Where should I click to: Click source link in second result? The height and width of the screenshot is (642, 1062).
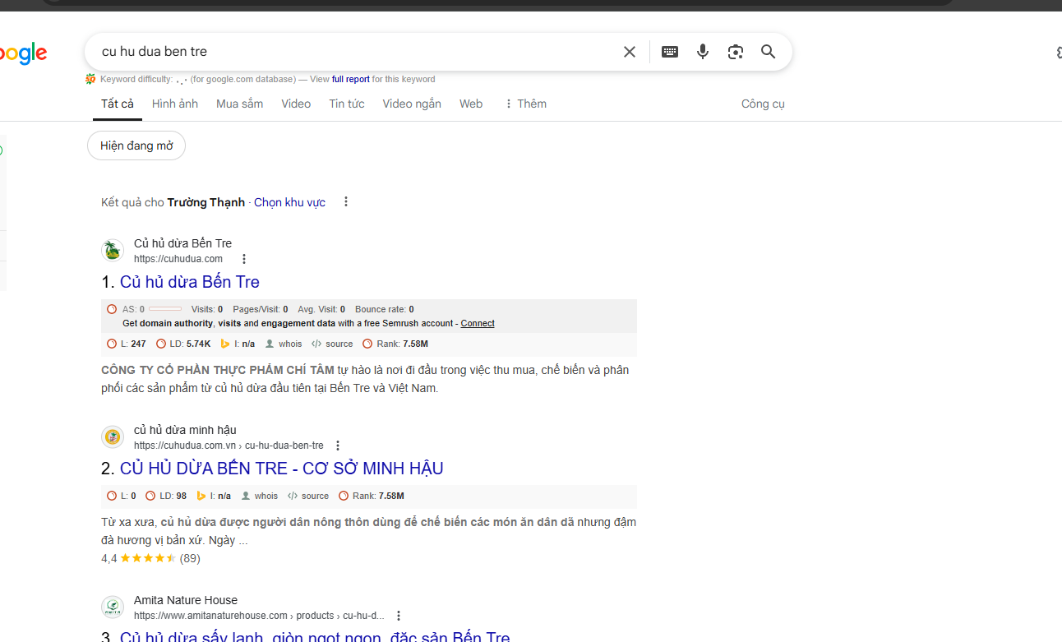point(308,497)
